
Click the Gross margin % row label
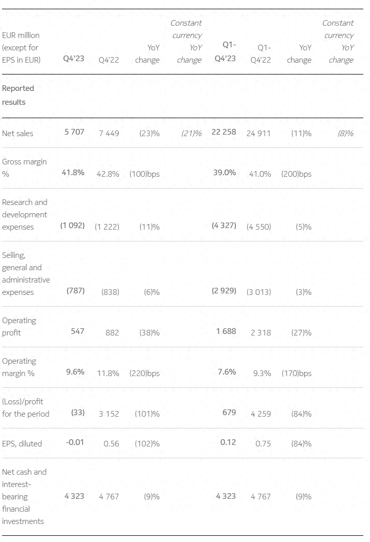click(24, 168)
